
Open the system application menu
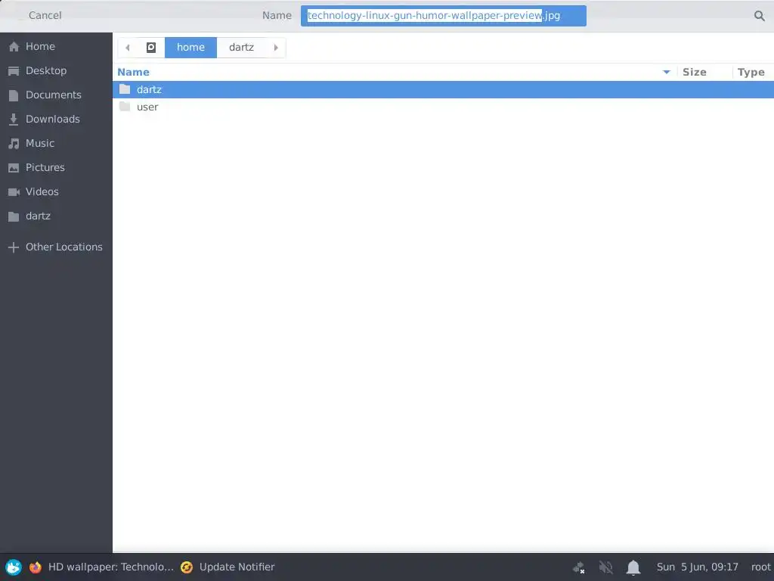[x=14, y=567]
